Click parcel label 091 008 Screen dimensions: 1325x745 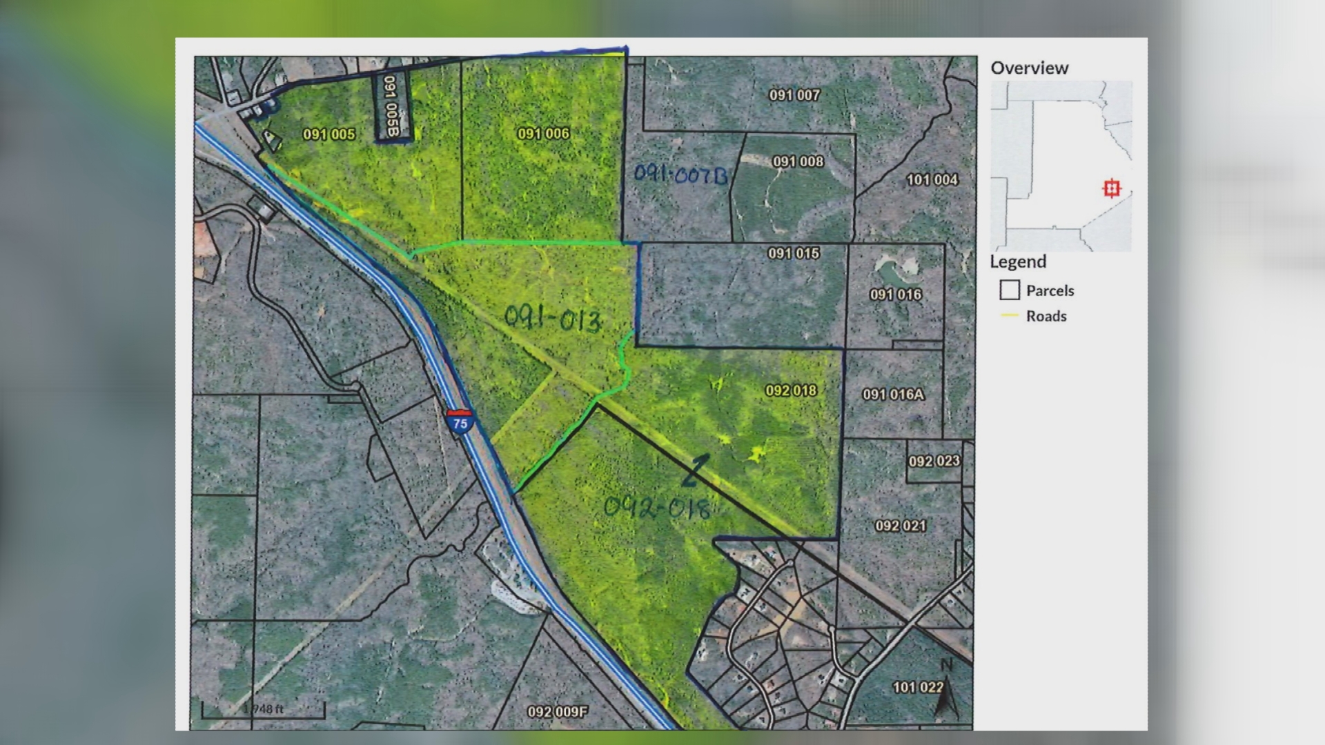(798, 161)
